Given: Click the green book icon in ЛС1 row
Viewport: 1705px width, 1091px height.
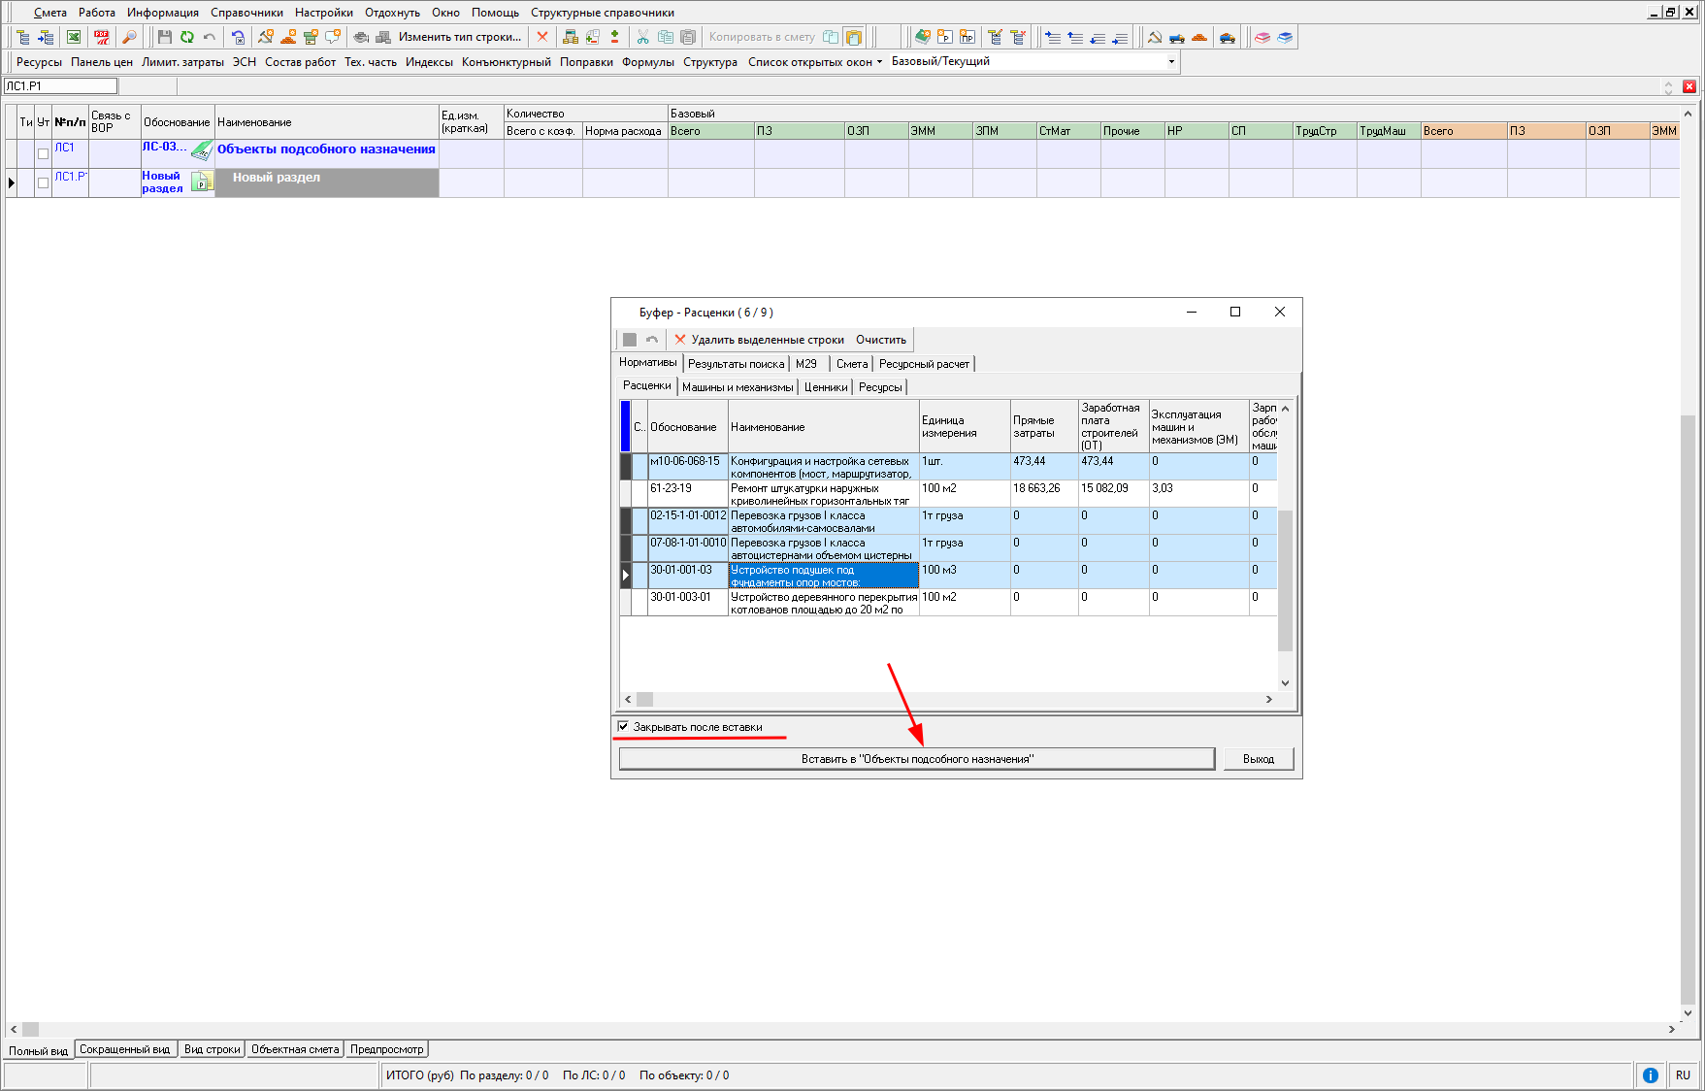Looking at the screenshot, I should [x=202, y=150].
